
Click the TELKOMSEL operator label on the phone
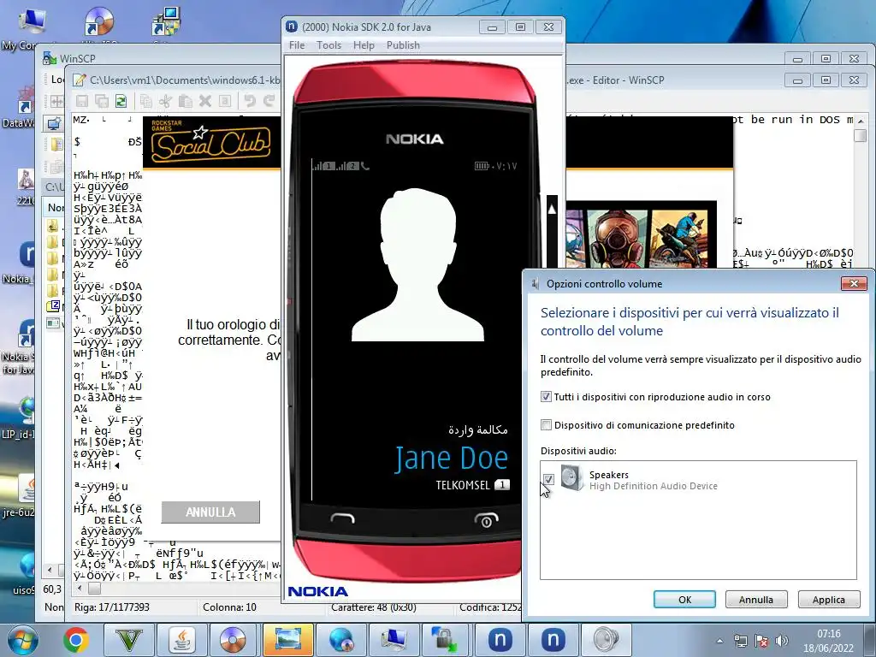click(463, 485)
